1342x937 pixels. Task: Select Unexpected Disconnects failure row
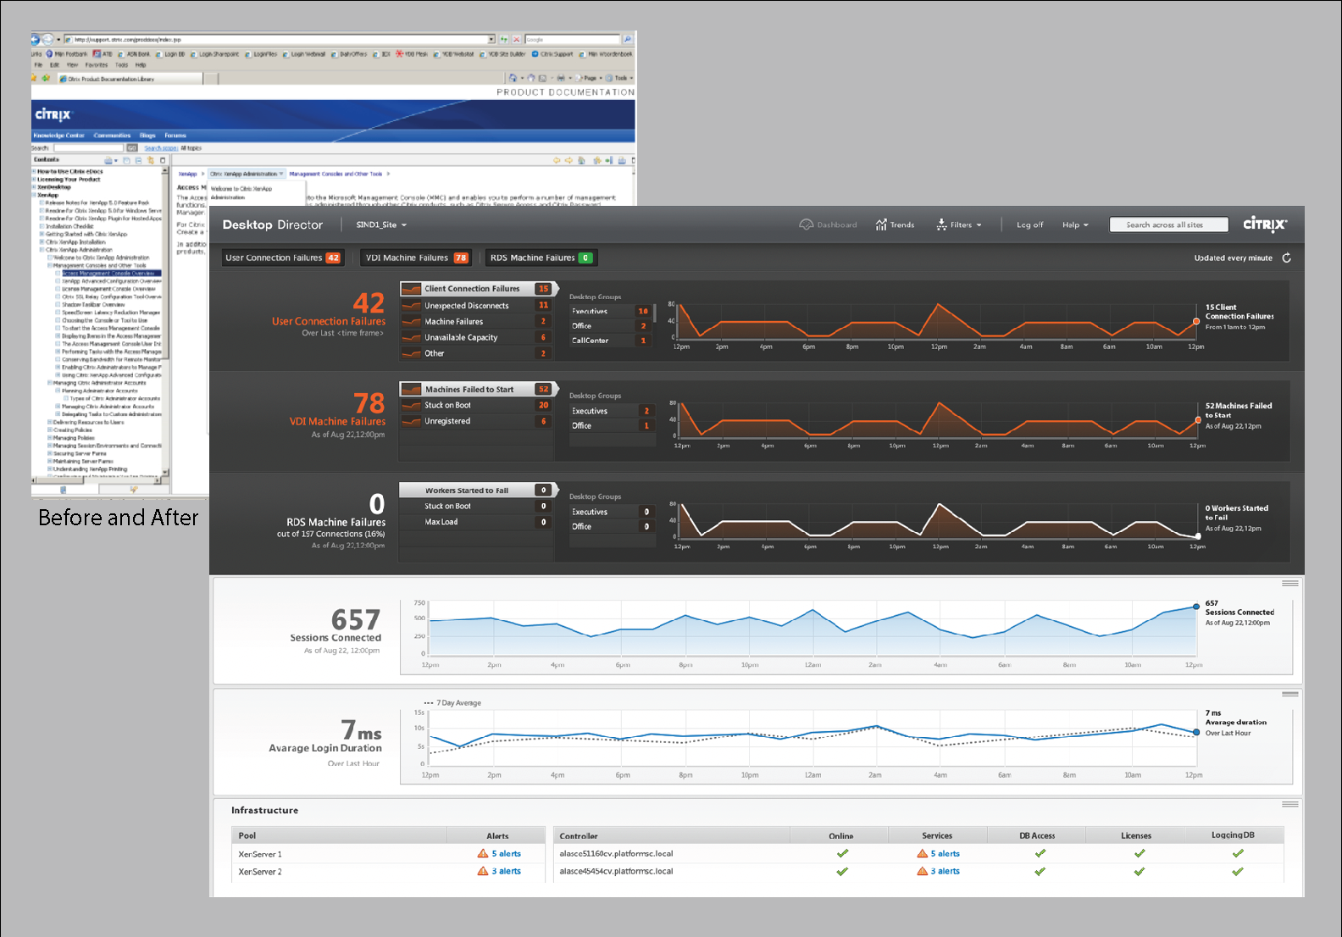467,305
